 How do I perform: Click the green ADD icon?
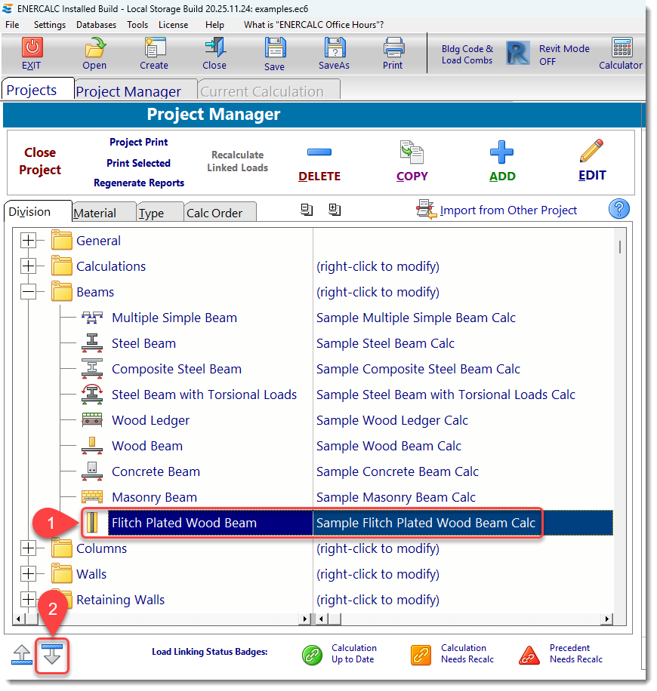502,158
